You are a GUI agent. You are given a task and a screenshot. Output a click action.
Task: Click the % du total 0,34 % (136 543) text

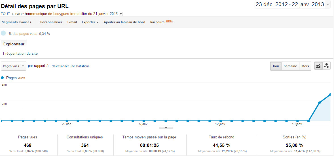29,151
